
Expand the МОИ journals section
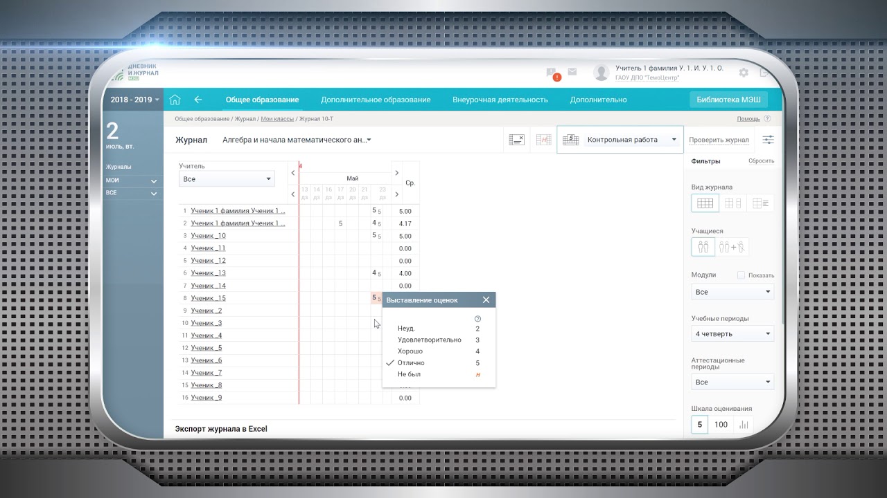[132, 181]
